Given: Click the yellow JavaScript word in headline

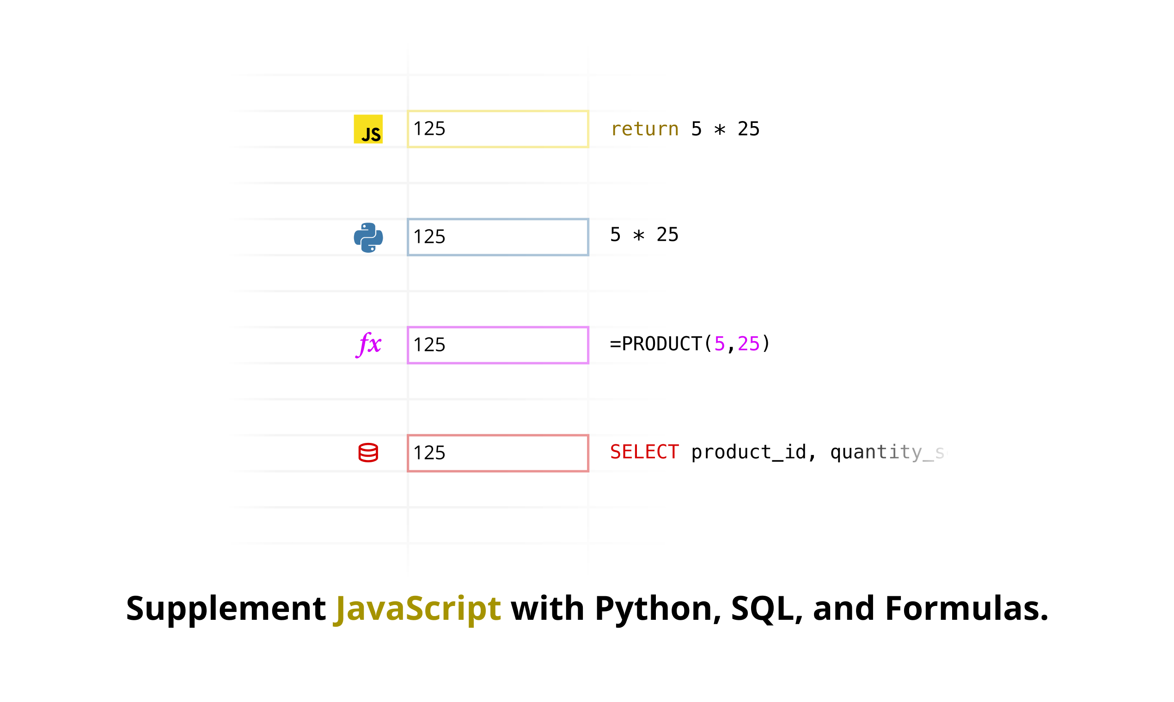Looking at the screenshot, I should click(x=417, y=609).
